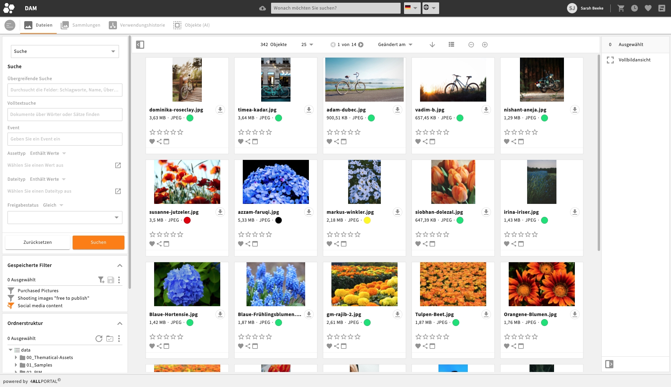671x387 pixels.
Task: Rate vadim-b.jpg five stars
Action: click(446, 132)
